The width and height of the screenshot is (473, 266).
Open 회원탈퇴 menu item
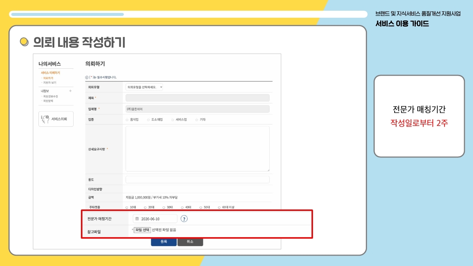pos(48,100)
